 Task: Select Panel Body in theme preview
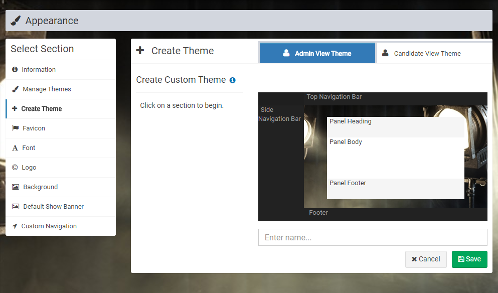(395, 158)
